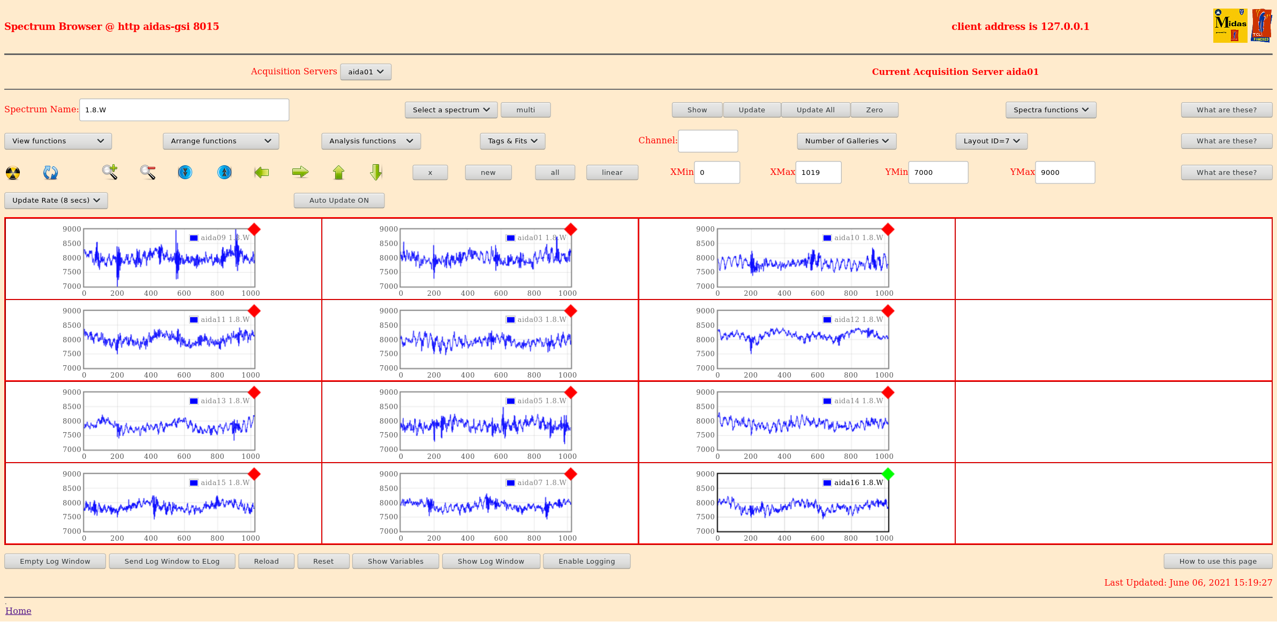Toggle the Auto Update ON button
Screen dimensions: 1277x622
point(339,201)
